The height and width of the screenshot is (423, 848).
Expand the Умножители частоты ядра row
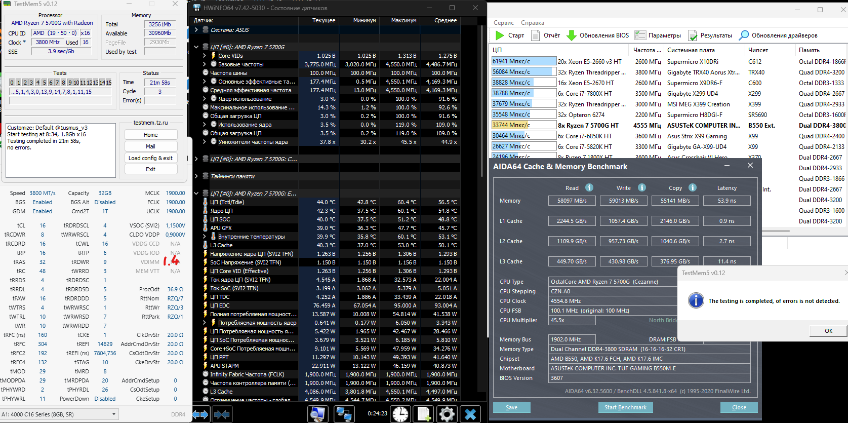click(x=205, y=142)
